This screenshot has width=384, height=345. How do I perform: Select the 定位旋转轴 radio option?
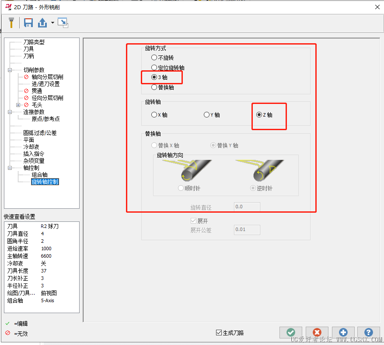(168, 68)
